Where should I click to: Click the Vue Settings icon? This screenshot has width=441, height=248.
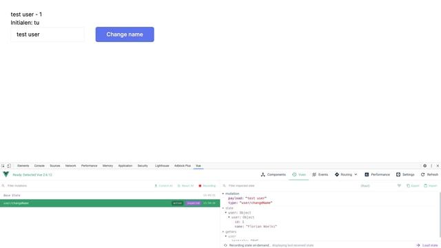click(398, 174)
